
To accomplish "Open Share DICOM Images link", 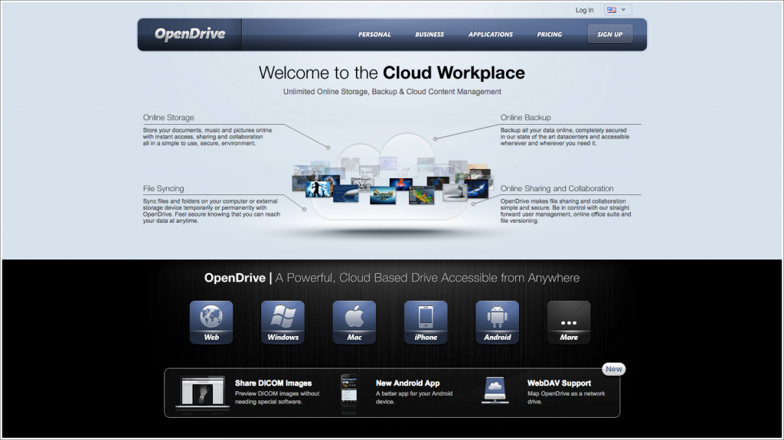I will coord(273,383).
